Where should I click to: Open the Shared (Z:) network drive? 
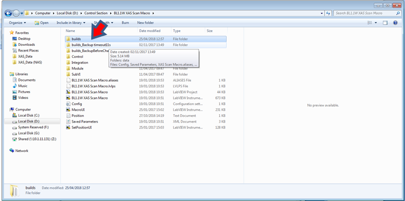(x=37, y=139)
